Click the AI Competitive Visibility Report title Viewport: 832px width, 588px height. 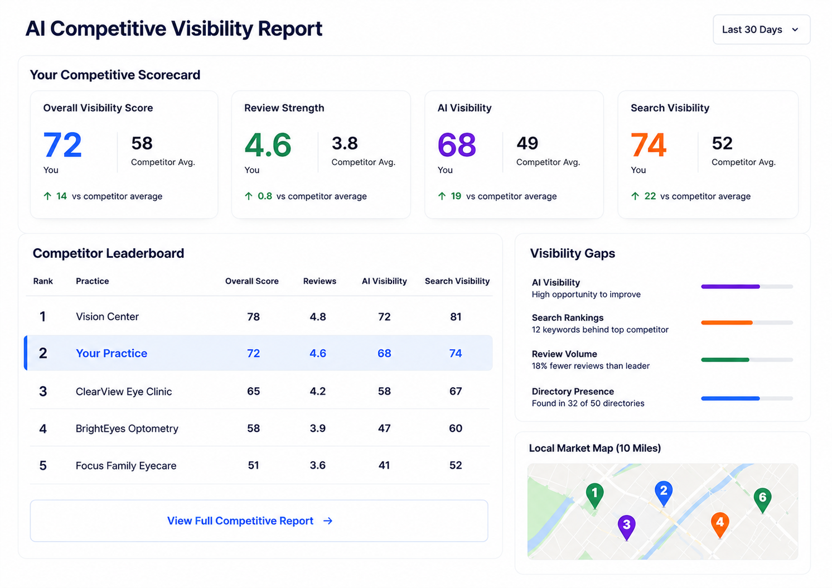tap(174, 28)
